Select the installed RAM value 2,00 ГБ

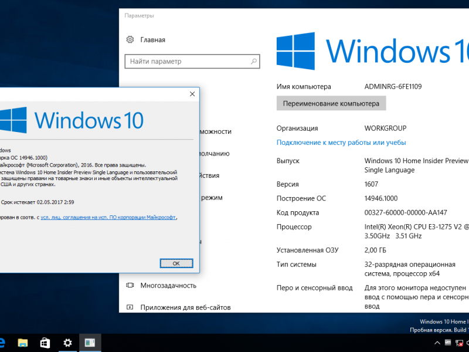tap(375, 251)
